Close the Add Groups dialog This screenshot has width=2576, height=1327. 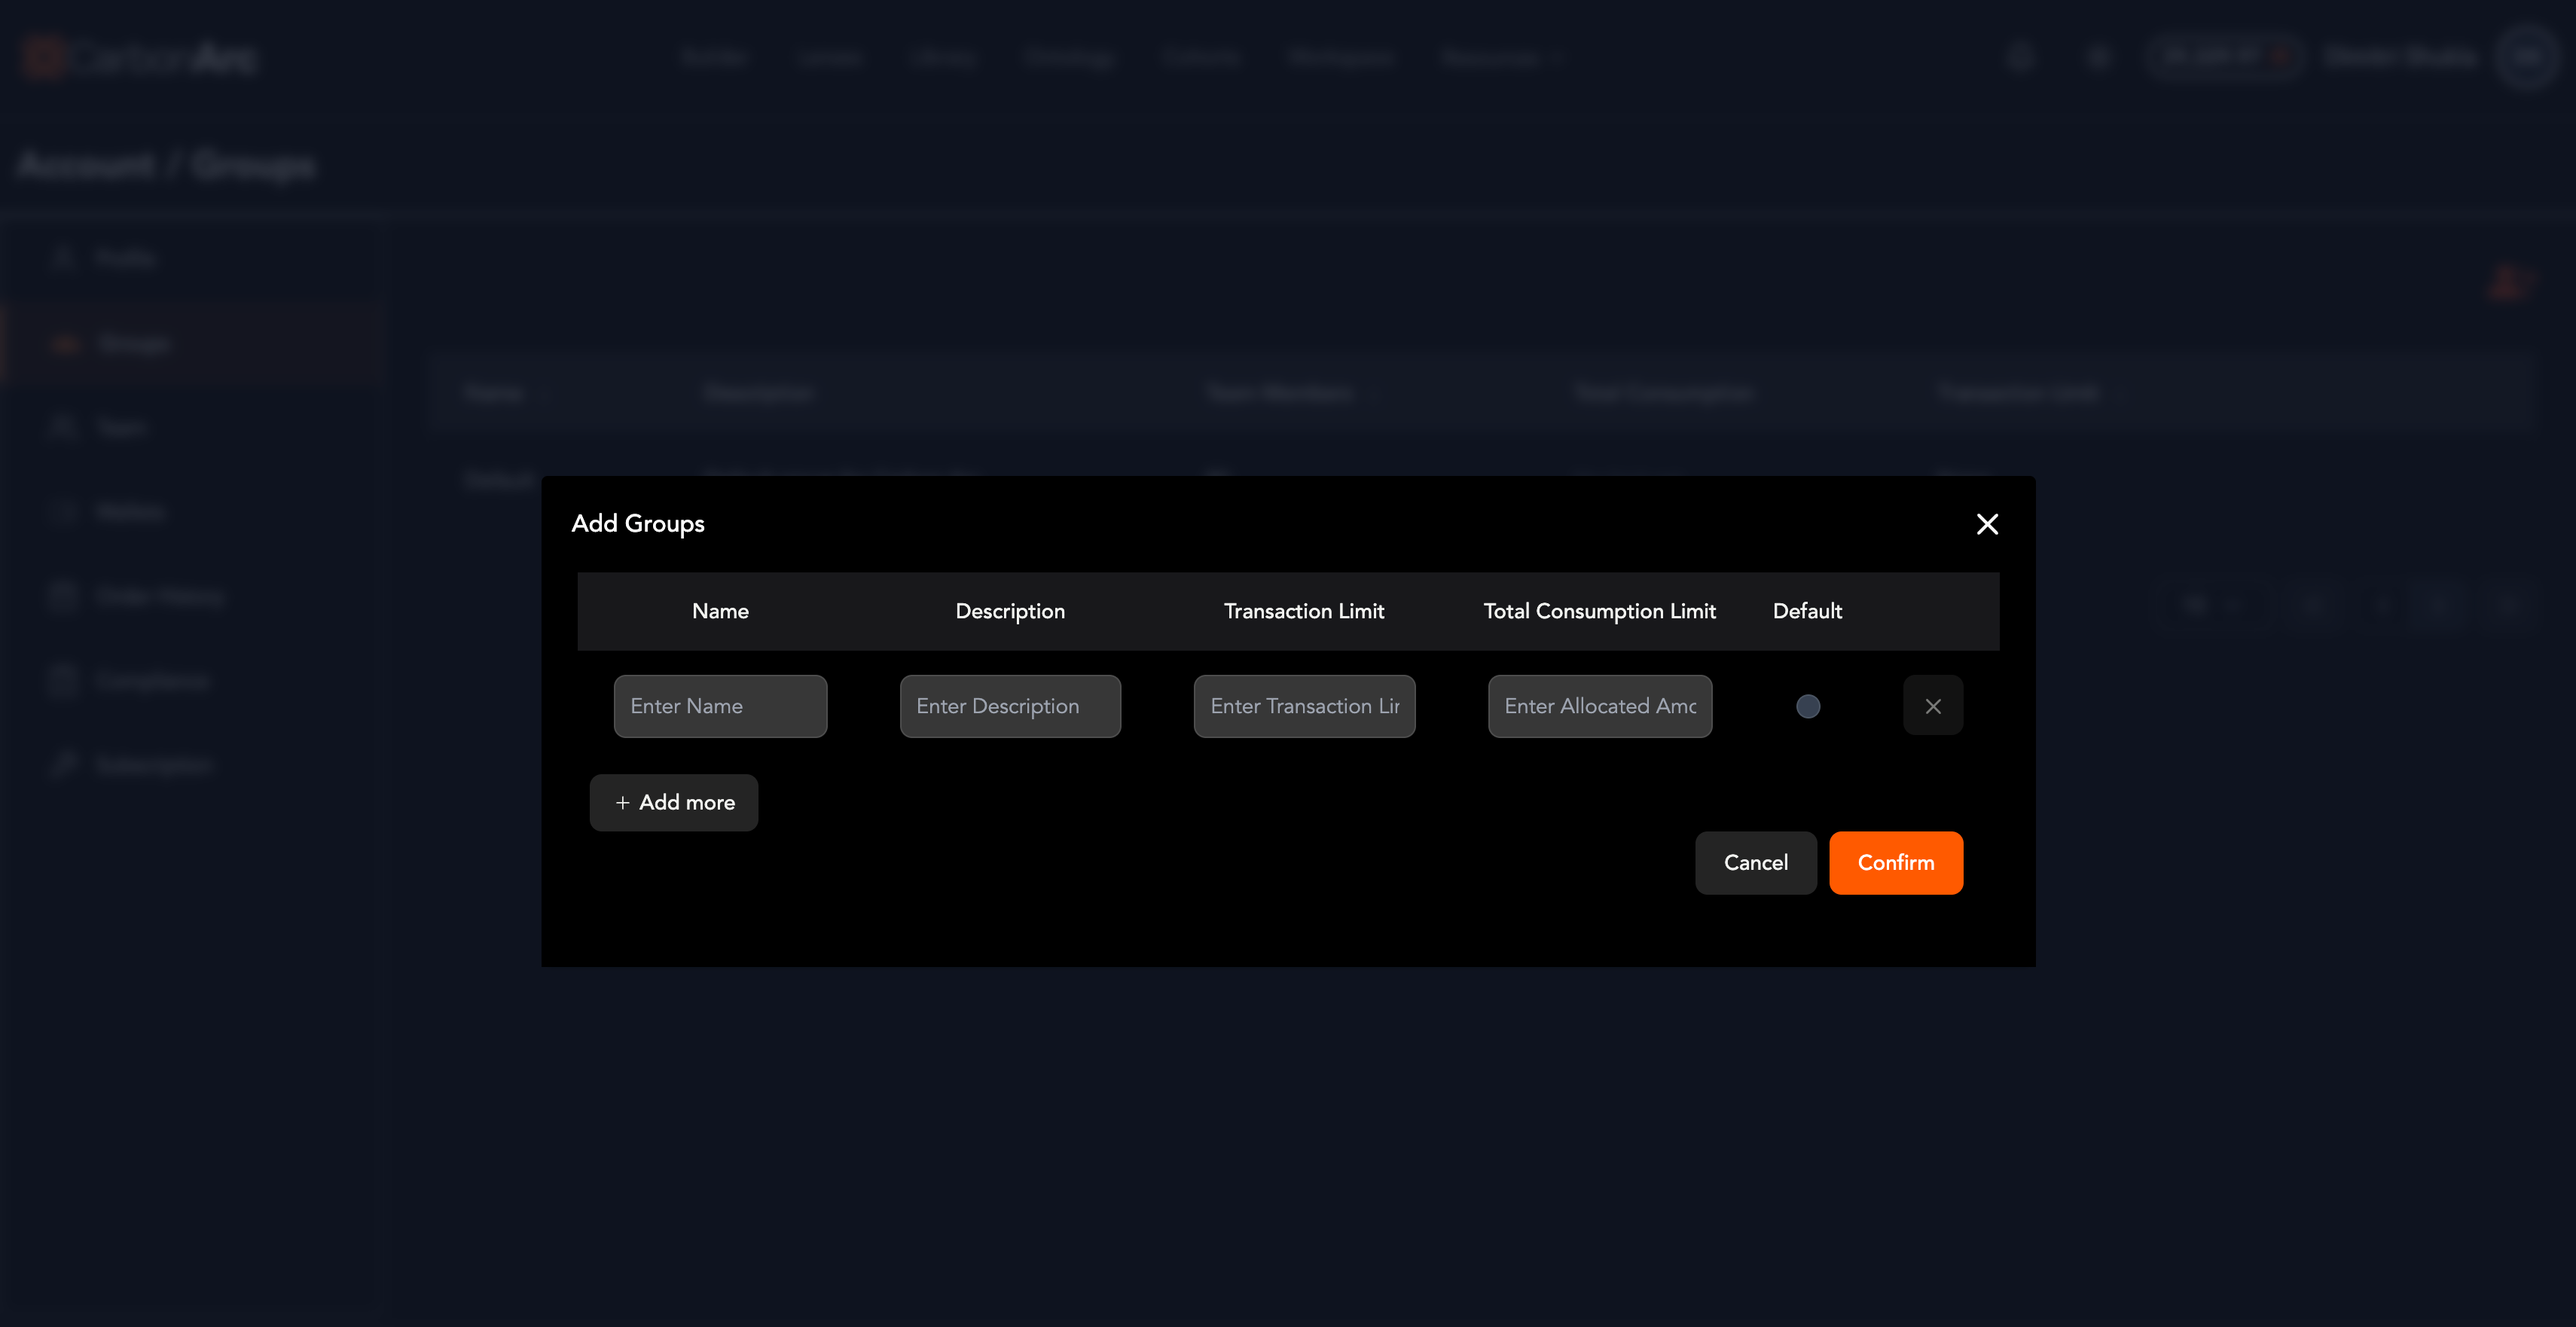click(1986, 524)
